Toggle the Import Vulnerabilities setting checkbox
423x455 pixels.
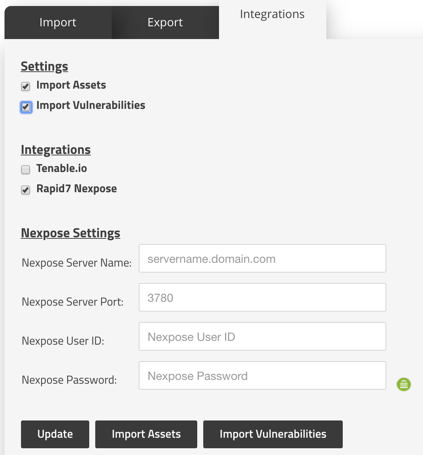pyautogui.click(x=26, y=107)
